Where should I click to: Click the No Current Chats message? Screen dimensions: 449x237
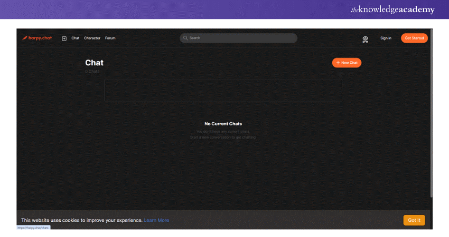[223, 124]
